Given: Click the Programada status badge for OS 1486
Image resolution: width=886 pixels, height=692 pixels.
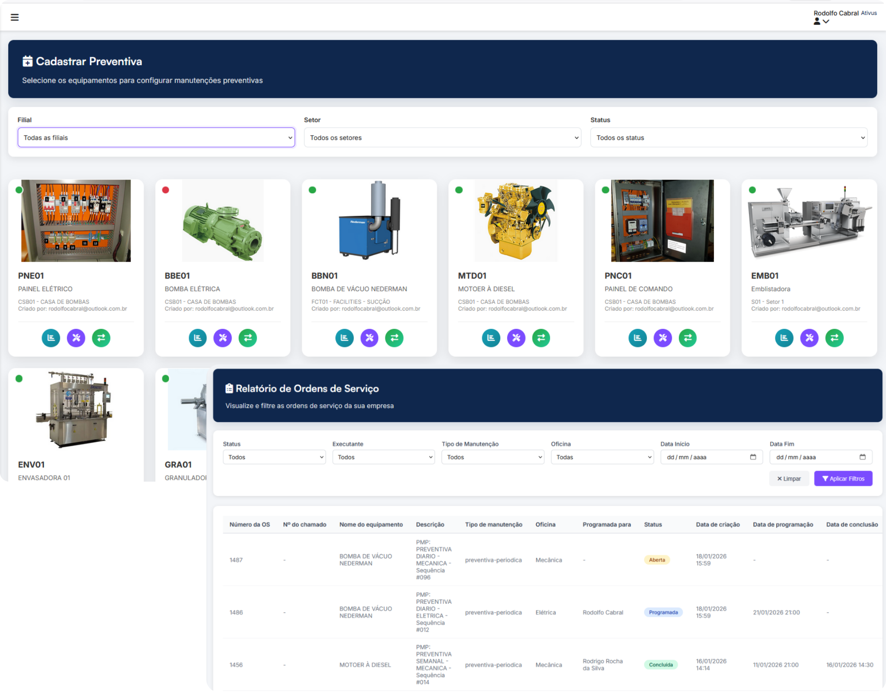Looking at the screenshot, I should pos(663,612).
